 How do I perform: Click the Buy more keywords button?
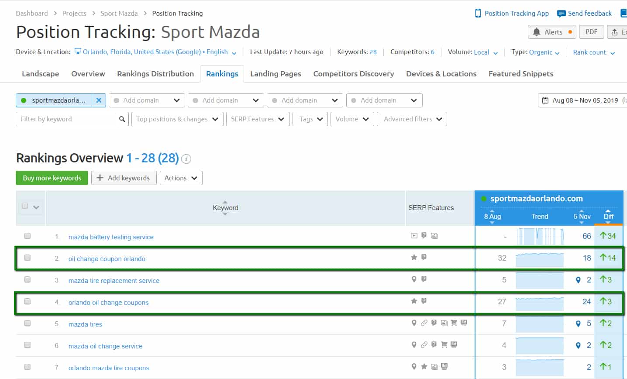[52, 178]
